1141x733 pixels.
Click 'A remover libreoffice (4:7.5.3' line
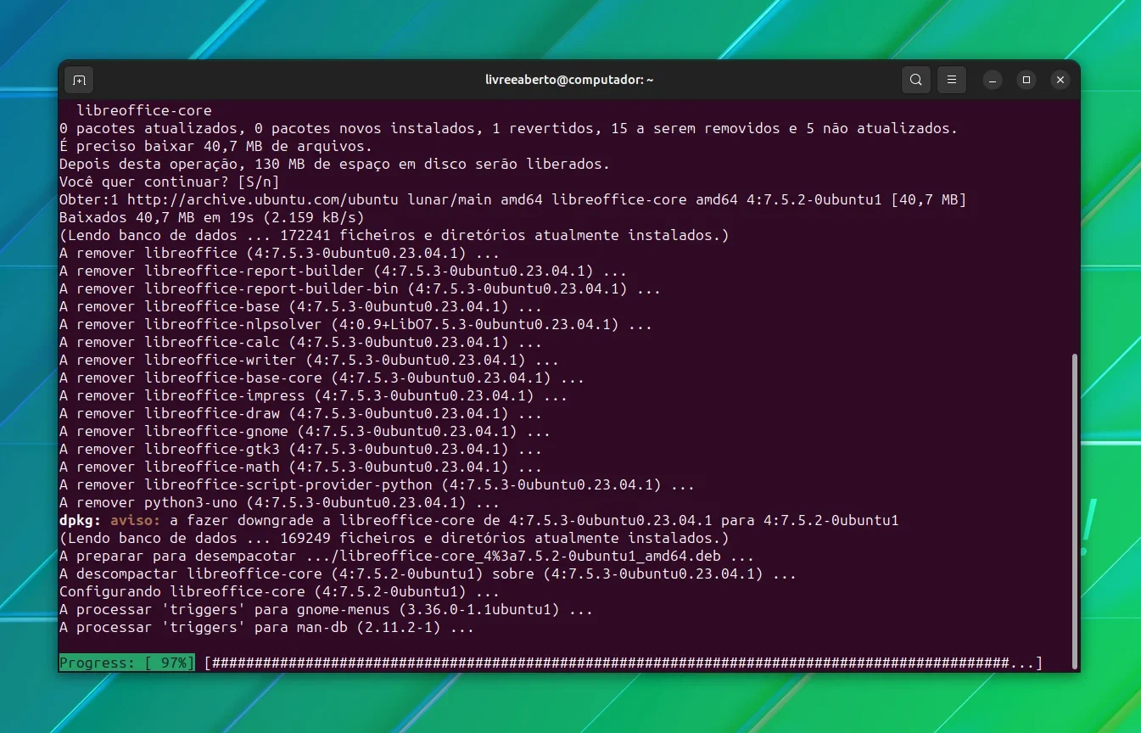click(280, 253)
